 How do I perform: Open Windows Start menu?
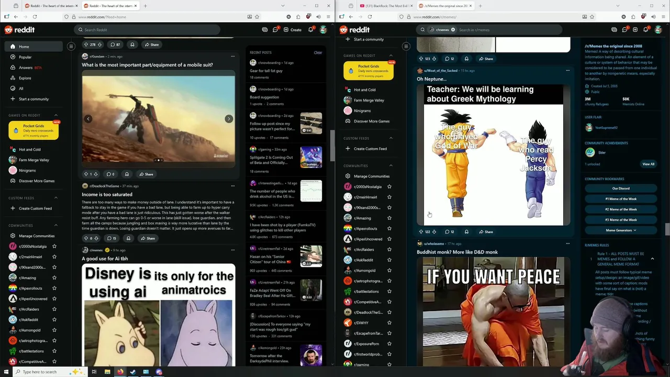(x=5, y=372)
